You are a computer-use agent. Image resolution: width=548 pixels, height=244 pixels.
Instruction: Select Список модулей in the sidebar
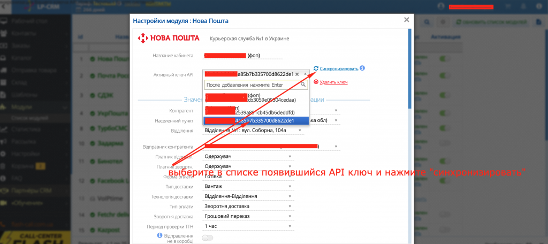click(29, 118)
